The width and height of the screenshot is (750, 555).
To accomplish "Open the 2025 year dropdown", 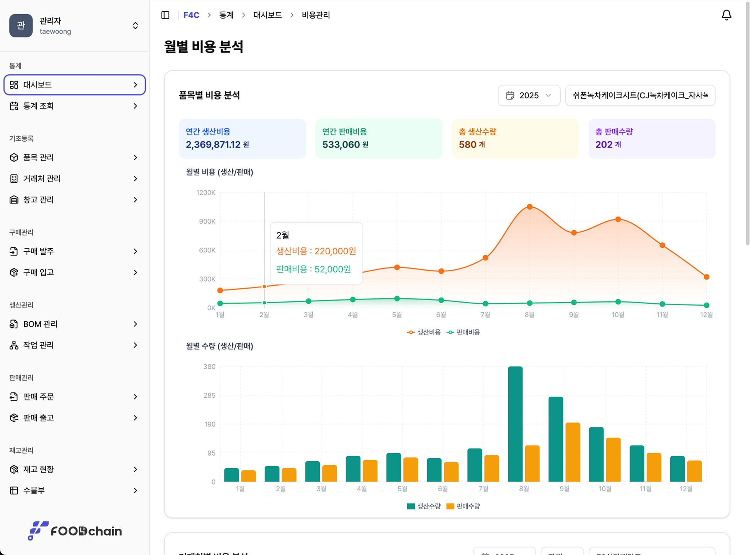I will [x=529, y=95].
